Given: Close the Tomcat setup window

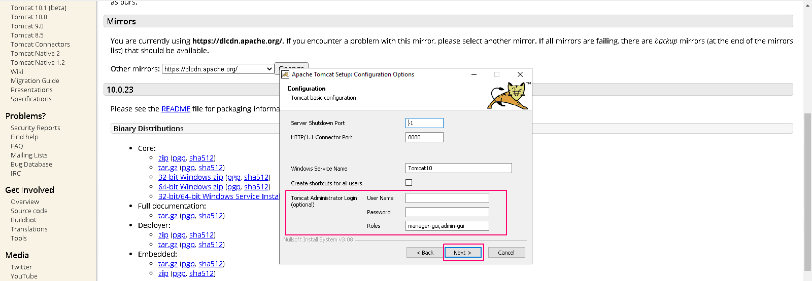Looking at the screenshot, I should click(520, 74).
